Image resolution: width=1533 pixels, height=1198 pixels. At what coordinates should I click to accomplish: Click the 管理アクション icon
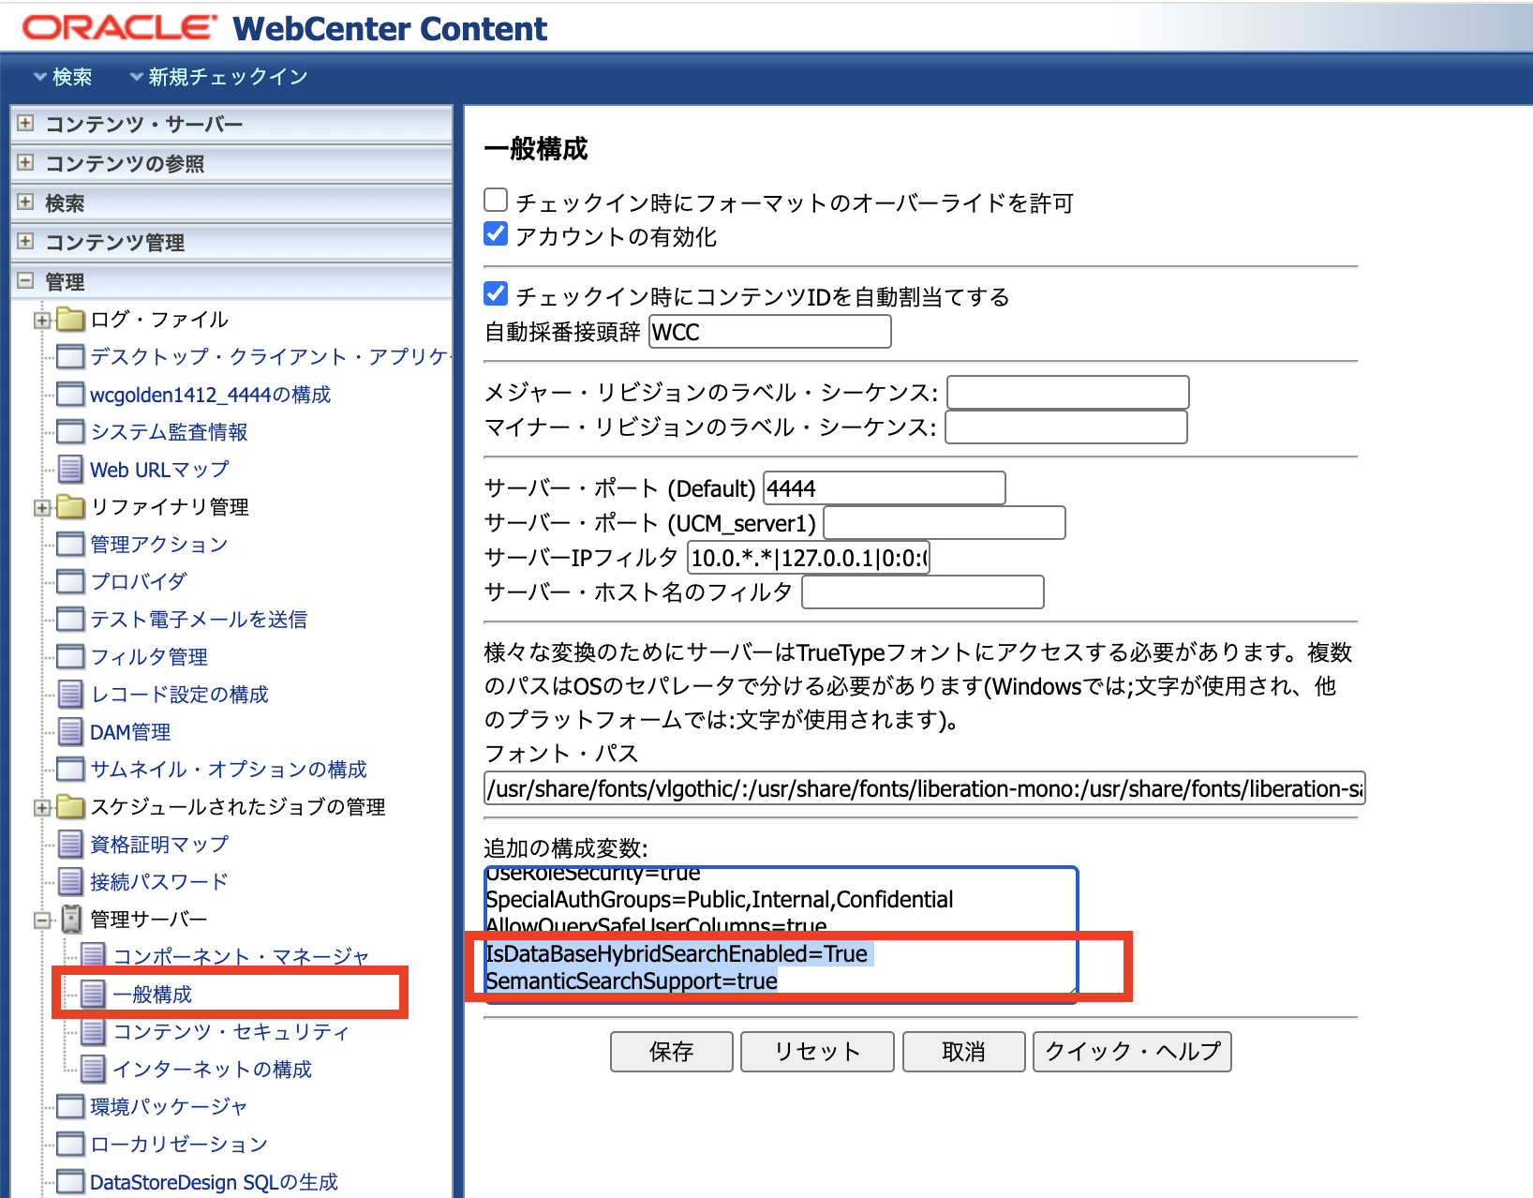coord(70,545)
